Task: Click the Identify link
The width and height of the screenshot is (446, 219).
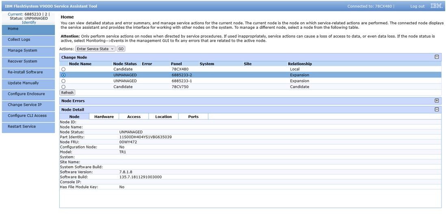Action: pos(29,22)
